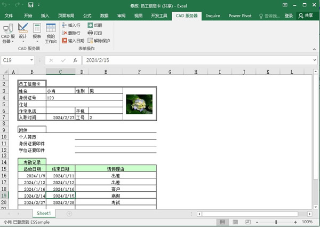
Task: Click 插入行 to insert a row
Action: tap(71, 25)
